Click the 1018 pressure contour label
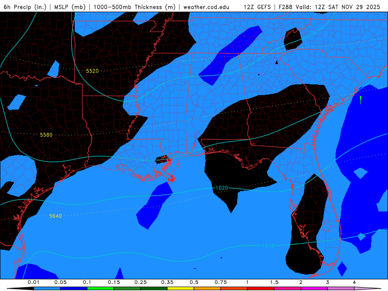This screenshot has width=388, height=291. pyautogui.click(x=268, y=246)
